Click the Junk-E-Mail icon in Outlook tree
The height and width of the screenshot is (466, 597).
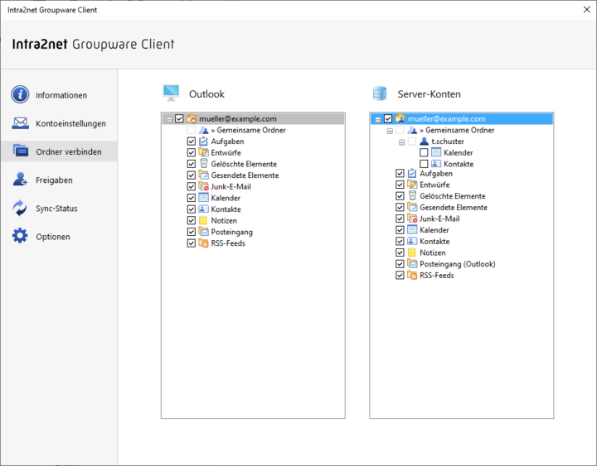[204, 186]
